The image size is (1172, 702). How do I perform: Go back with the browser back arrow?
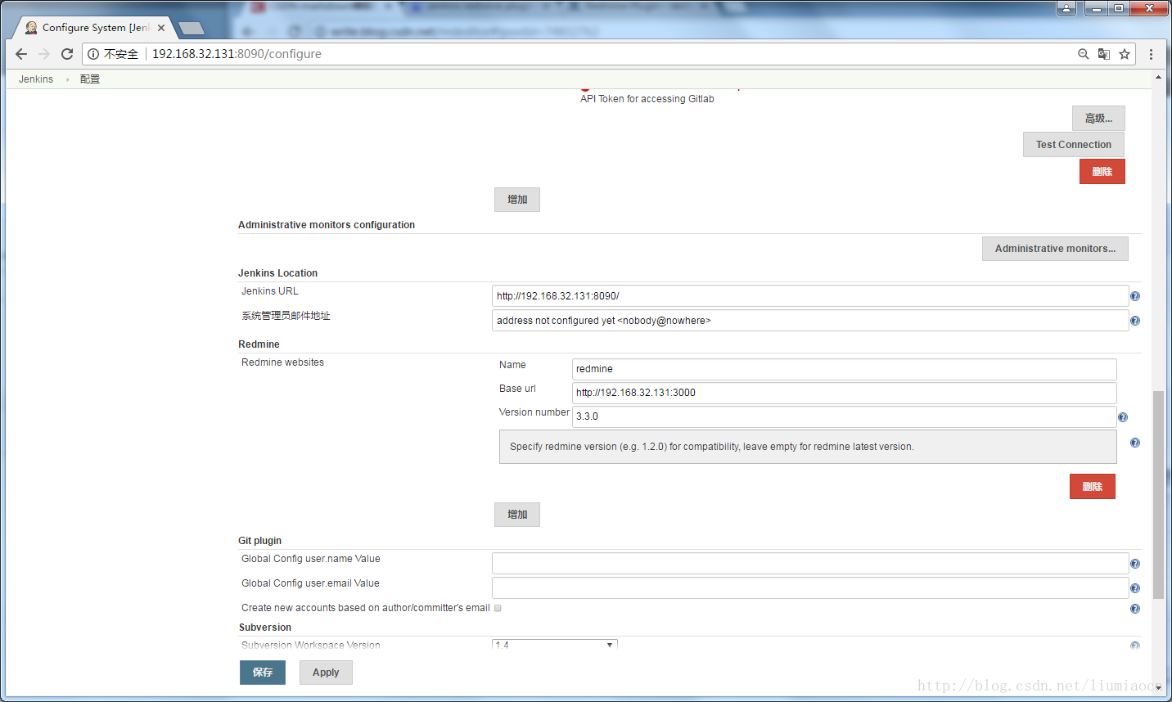[21, 54]
